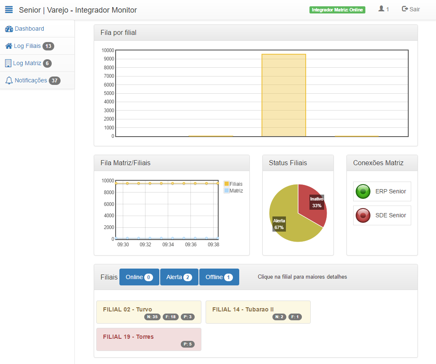The width and height of the screenshot is (436, 364).
Task: Filter branches with Online button
Action: [x=139, y=277]
